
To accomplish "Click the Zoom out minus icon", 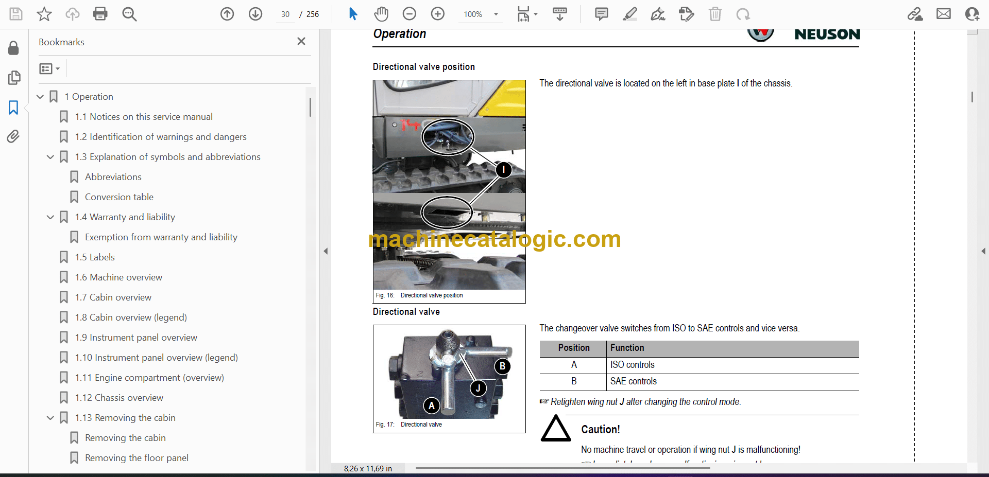I will click(x=410, y=14).
